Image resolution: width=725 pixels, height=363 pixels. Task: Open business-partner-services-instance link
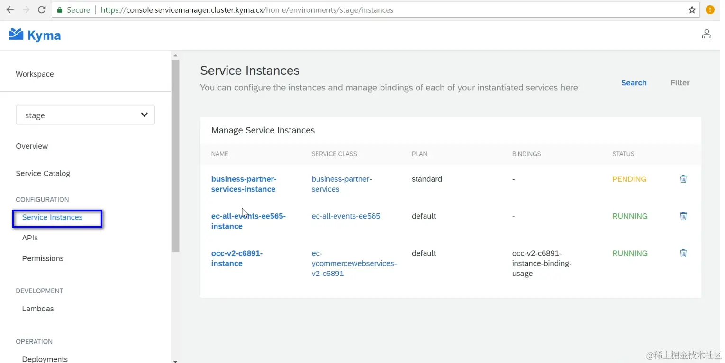pos(244,184)
